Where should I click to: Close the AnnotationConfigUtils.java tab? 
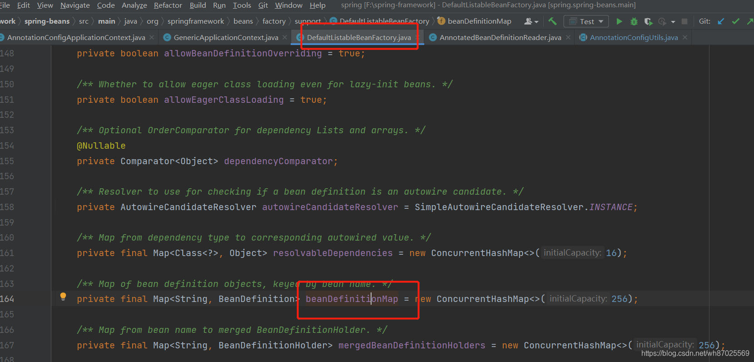click(x=685, y=37)
